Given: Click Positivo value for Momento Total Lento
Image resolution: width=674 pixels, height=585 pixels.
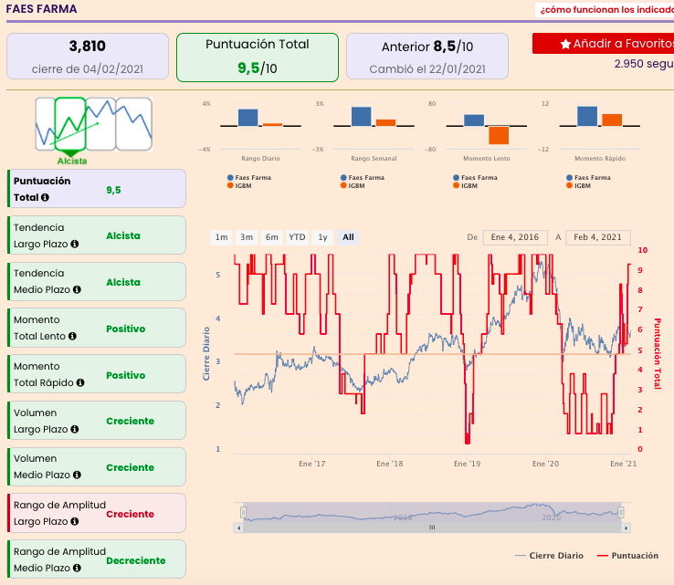Looking at the screenshot, I should point(126,329).
